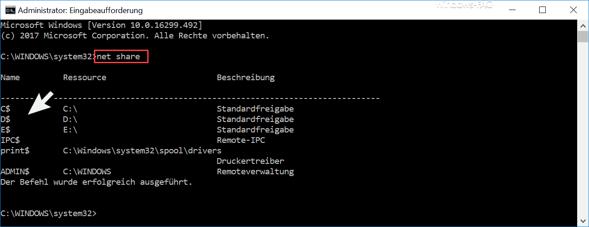
Task: Click the highlighted 'net share' command
Action: click(118, 57)
